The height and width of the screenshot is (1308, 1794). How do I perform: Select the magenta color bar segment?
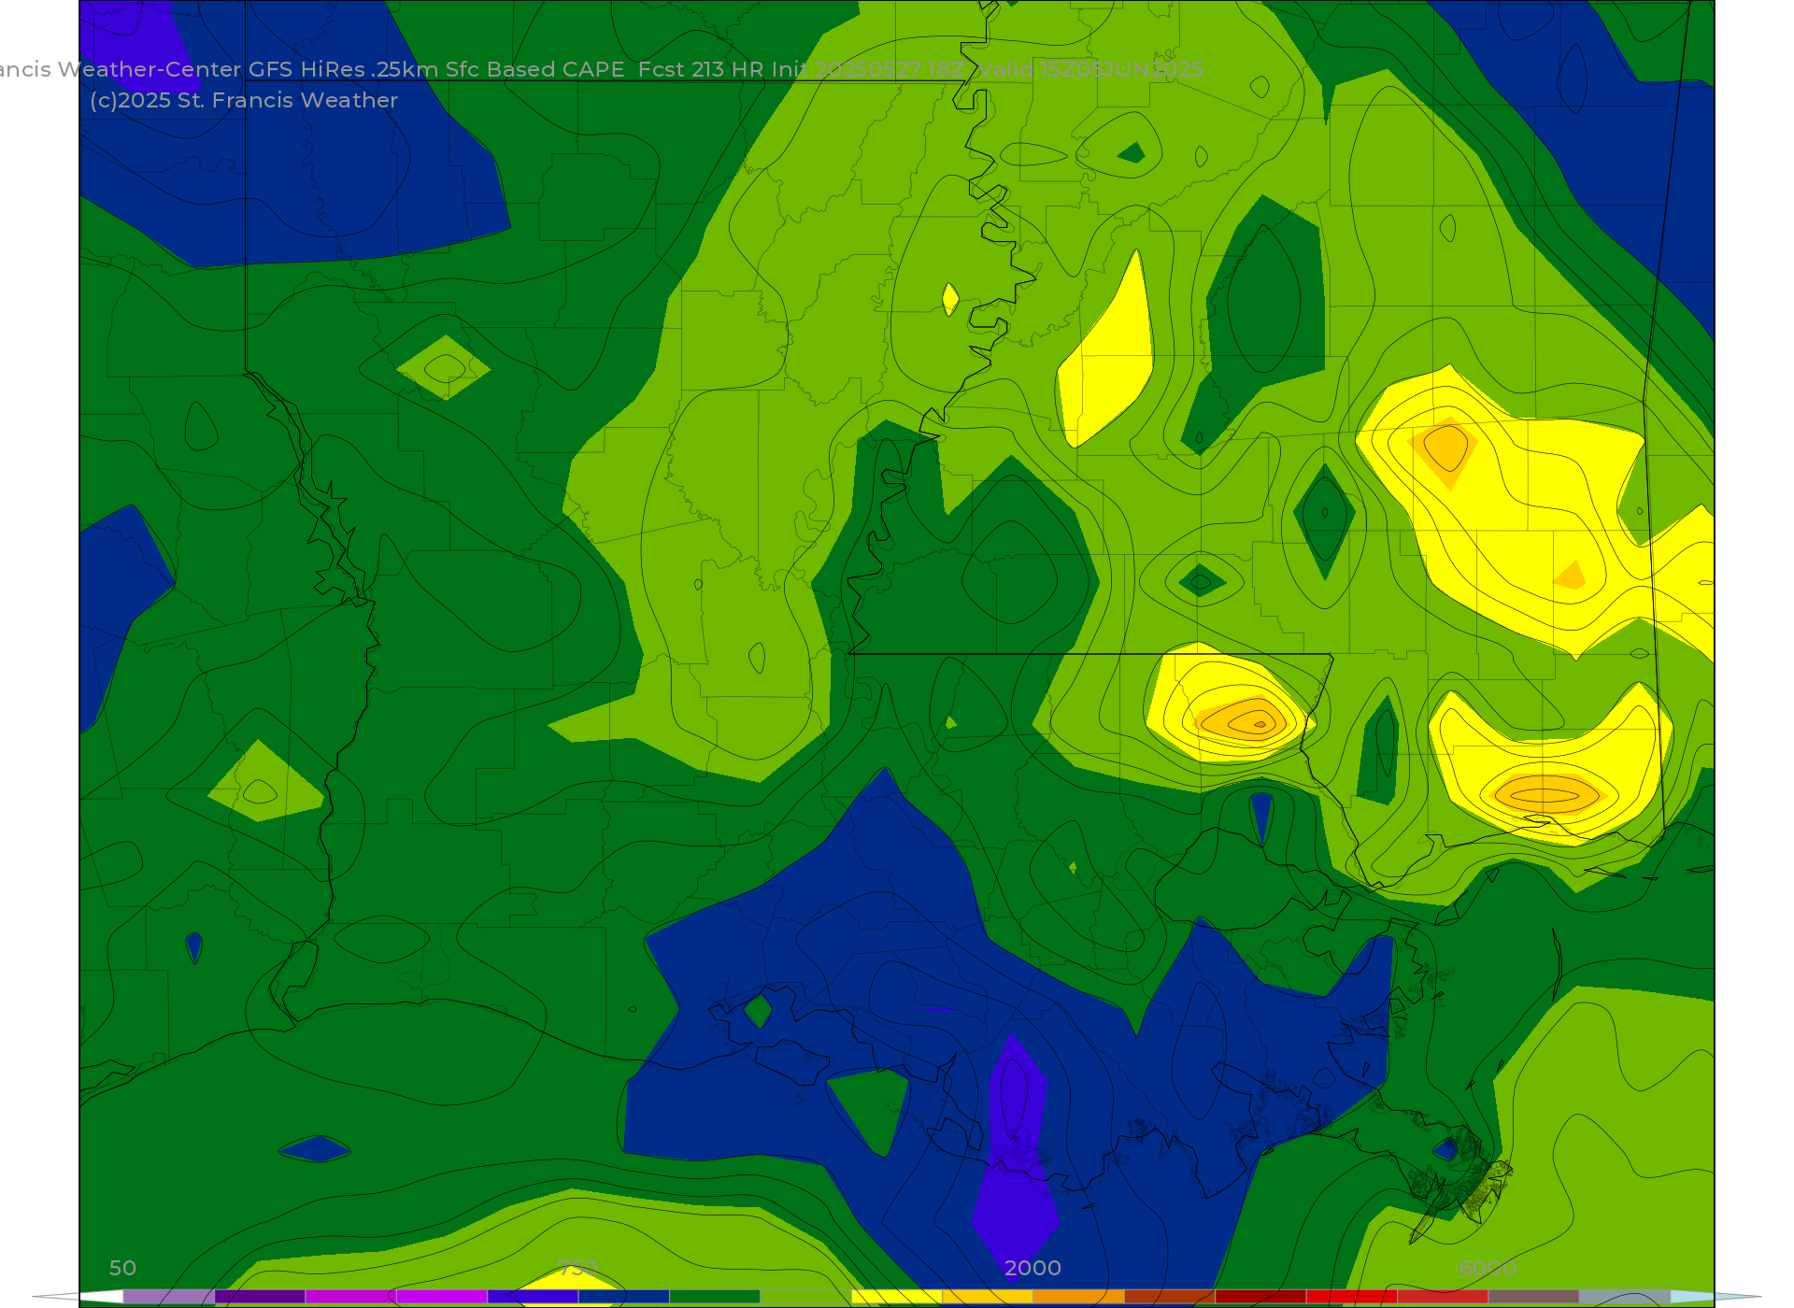[x=351, y=1297]
